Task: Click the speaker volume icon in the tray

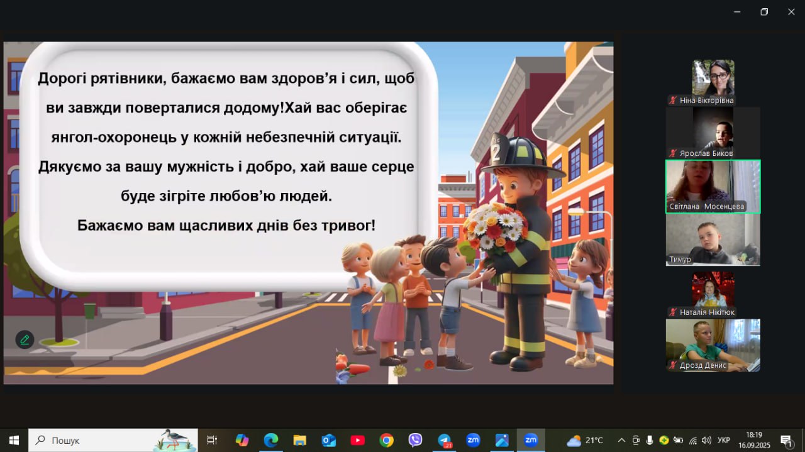Action: click(x=706, y=440)
